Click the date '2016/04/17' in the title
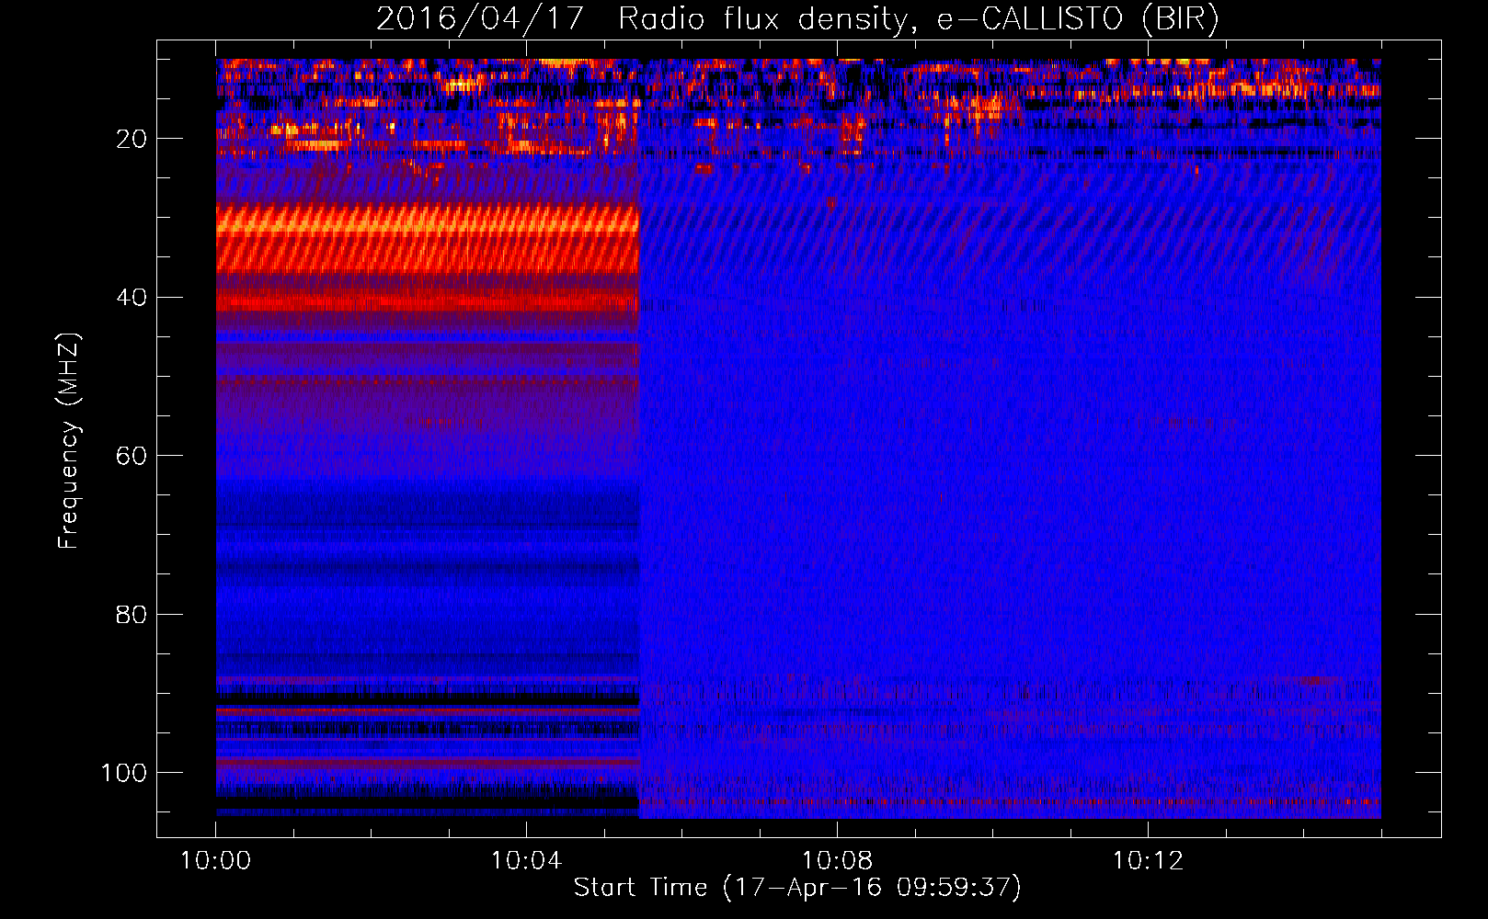The height and width of the screenshot is (919, 1488). [x=479, y=19]
